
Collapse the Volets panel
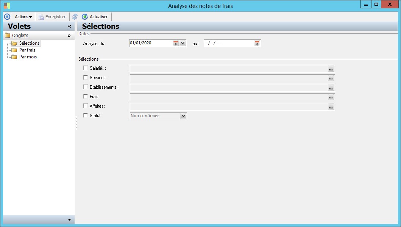(69, 27)
